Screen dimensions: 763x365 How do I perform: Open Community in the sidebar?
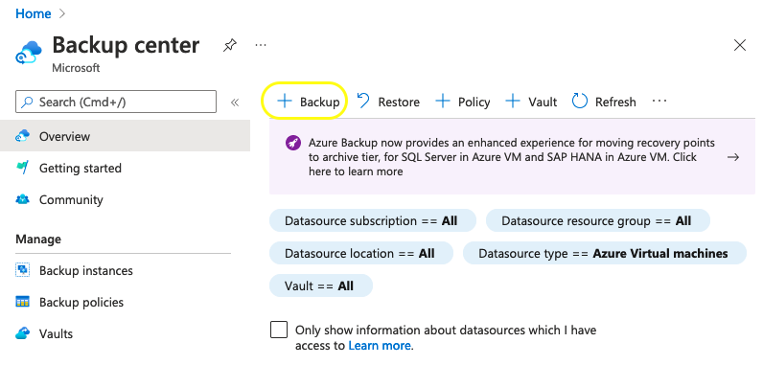click(x=125, y=200)
